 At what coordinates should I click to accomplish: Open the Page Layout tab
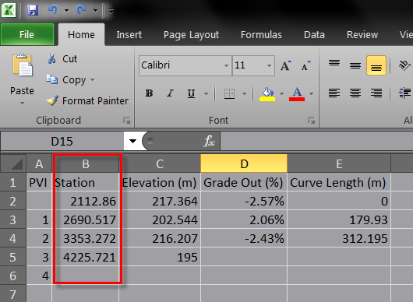pos(191,35)
